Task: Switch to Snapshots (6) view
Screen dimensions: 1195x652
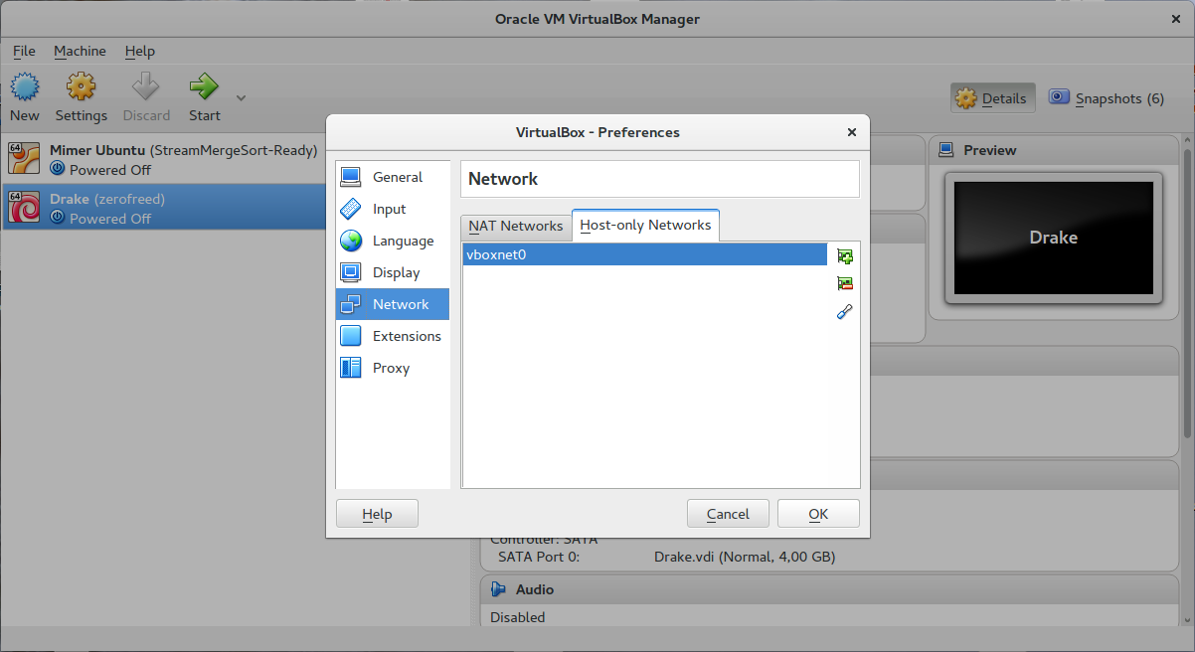Action: 1107,98
